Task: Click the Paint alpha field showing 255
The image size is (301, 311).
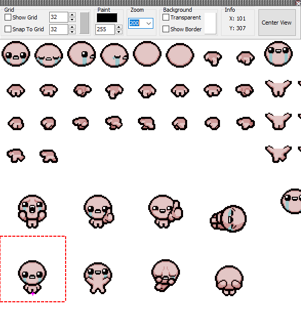Action: (105, 29)
